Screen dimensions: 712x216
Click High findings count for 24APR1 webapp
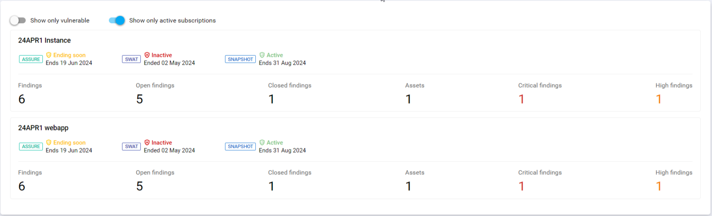click(x=658, y=186)
